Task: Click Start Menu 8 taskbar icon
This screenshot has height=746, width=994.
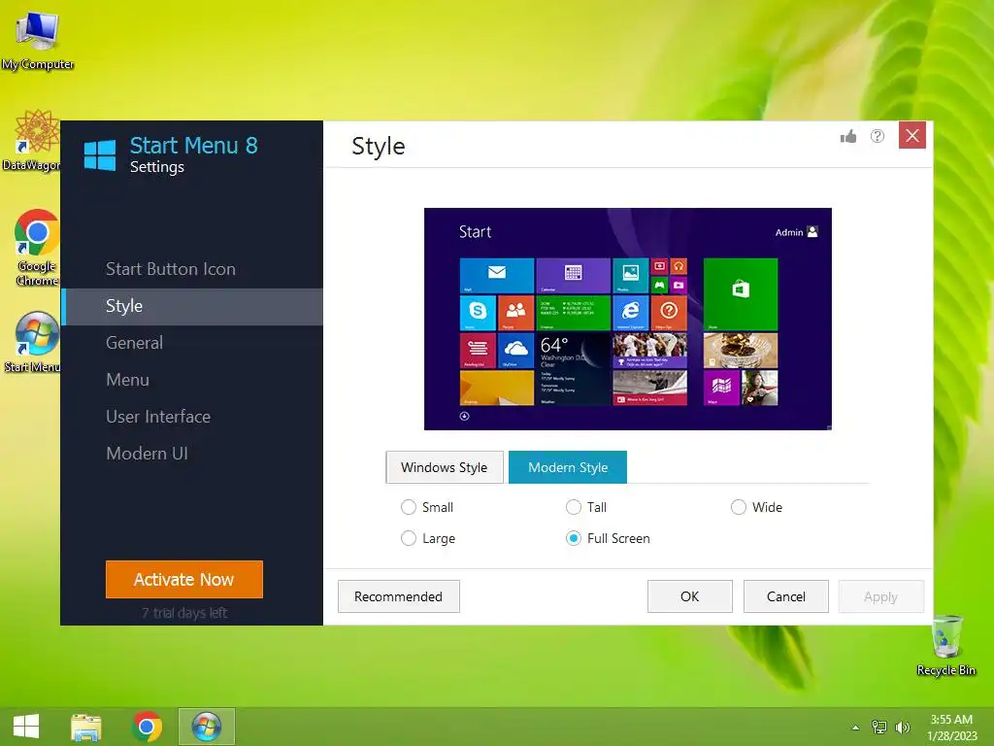Action: 207,727
